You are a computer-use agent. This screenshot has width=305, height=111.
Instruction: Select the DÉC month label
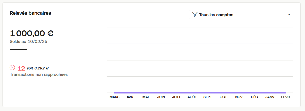(254, 97)
